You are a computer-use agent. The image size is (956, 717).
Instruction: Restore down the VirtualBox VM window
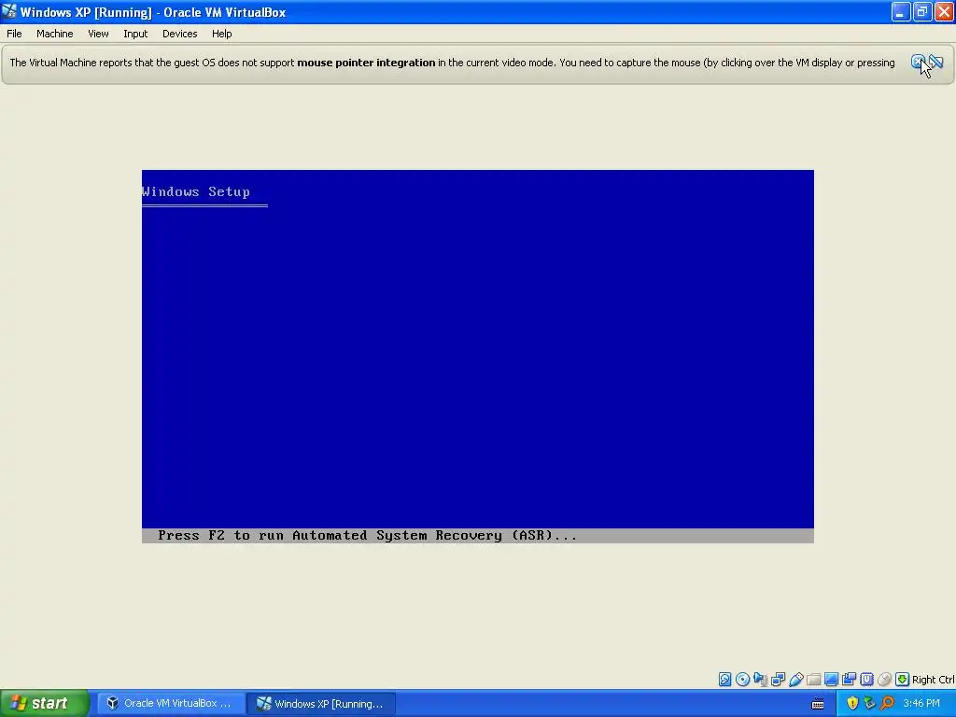pyautogui.click(x=922, y=11)
